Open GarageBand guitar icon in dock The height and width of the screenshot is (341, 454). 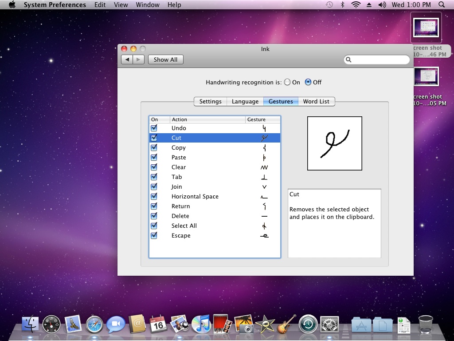[287, 324]
